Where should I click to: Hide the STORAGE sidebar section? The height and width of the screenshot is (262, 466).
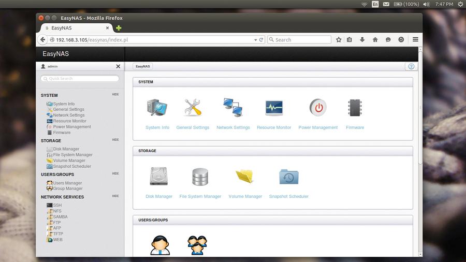click(115, 140)
